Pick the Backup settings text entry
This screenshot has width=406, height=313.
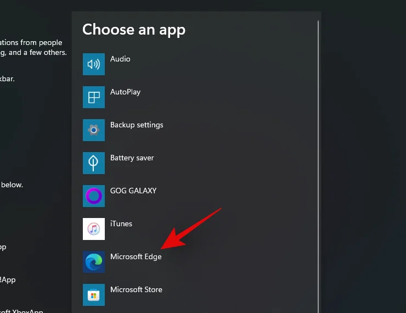[137, 125]
